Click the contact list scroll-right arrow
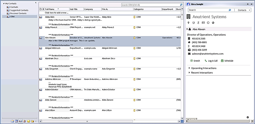Screen dimensions: 255x124 pos(179,121)
